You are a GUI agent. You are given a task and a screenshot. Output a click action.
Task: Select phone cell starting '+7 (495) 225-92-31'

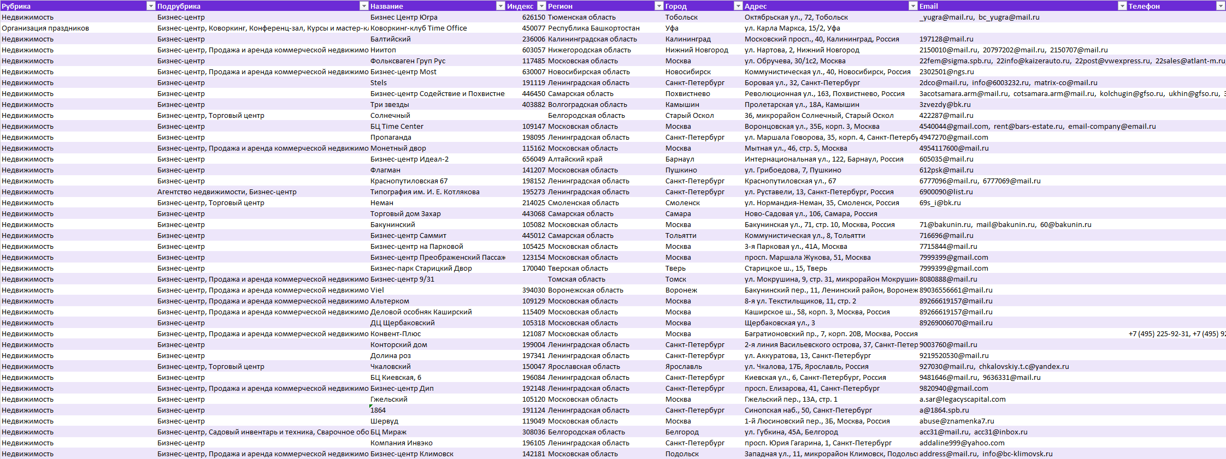click(1176, 333)
